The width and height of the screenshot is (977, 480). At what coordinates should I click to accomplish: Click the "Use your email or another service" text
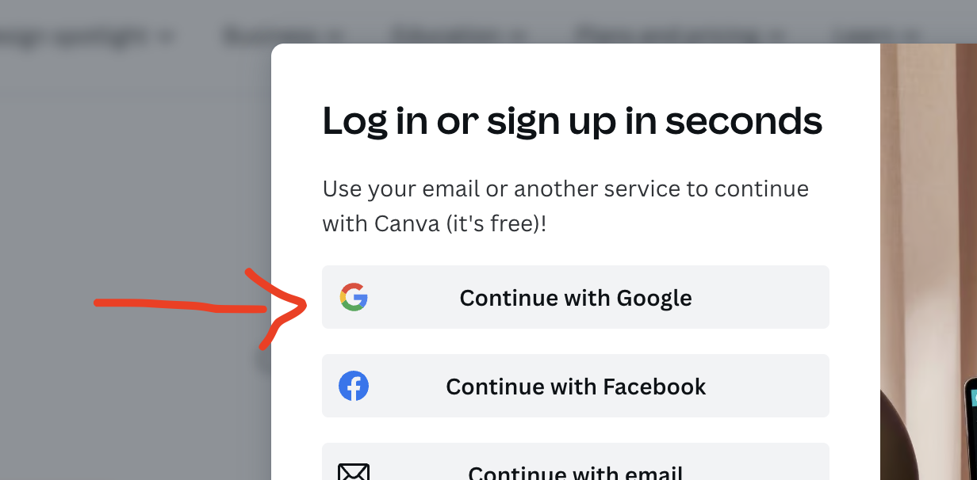[x=565, y=206]
